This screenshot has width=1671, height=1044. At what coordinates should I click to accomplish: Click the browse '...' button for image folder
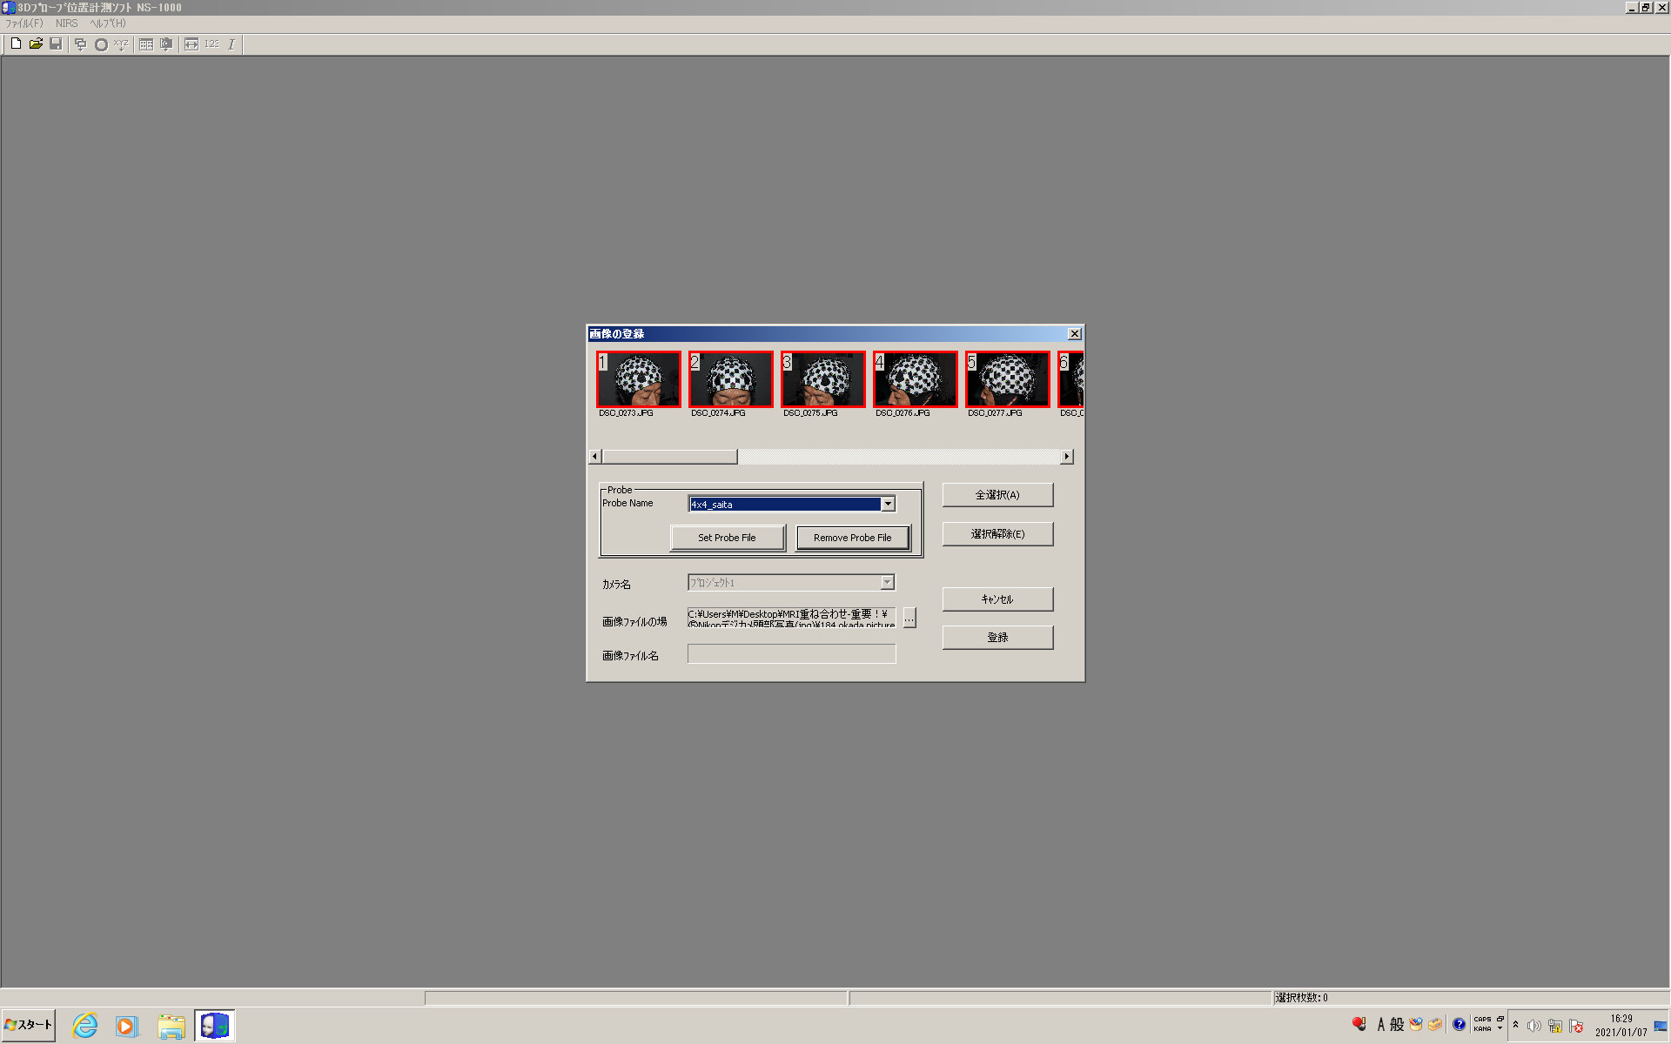pos(909,618)
